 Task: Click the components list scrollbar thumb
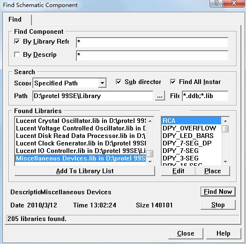point(225,129)
